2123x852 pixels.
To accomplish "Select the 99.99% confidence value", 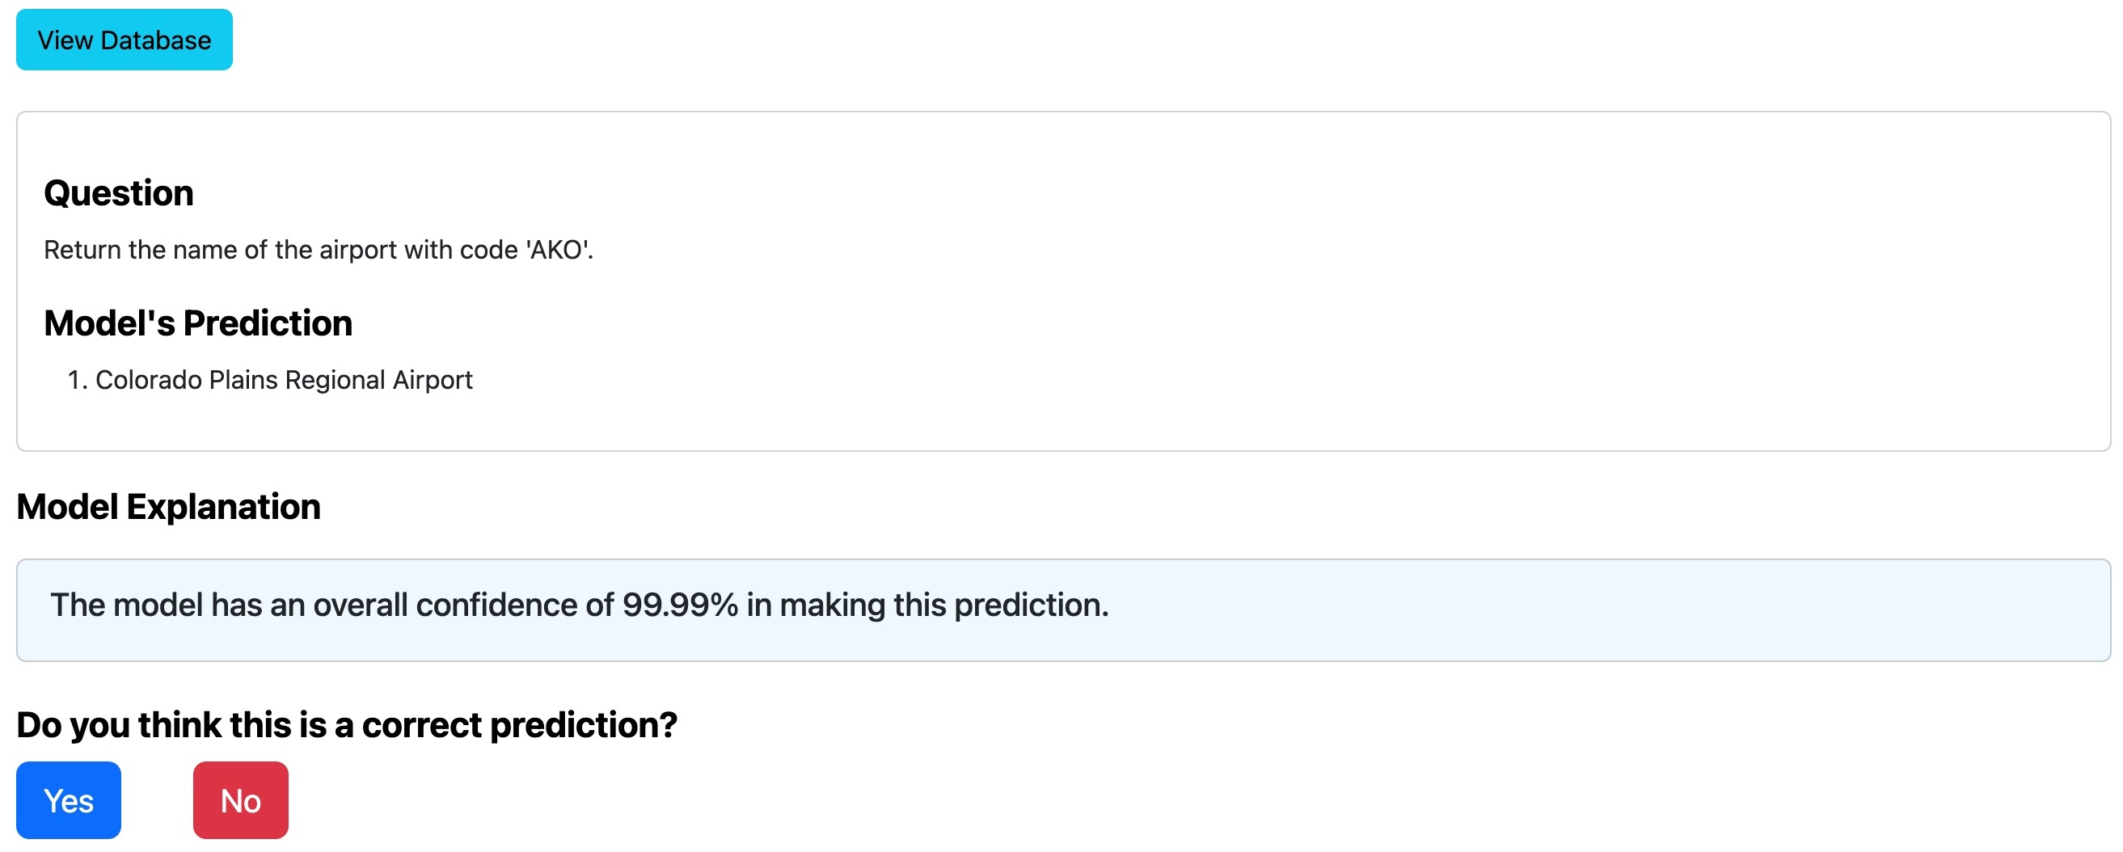I will [680, 605].
